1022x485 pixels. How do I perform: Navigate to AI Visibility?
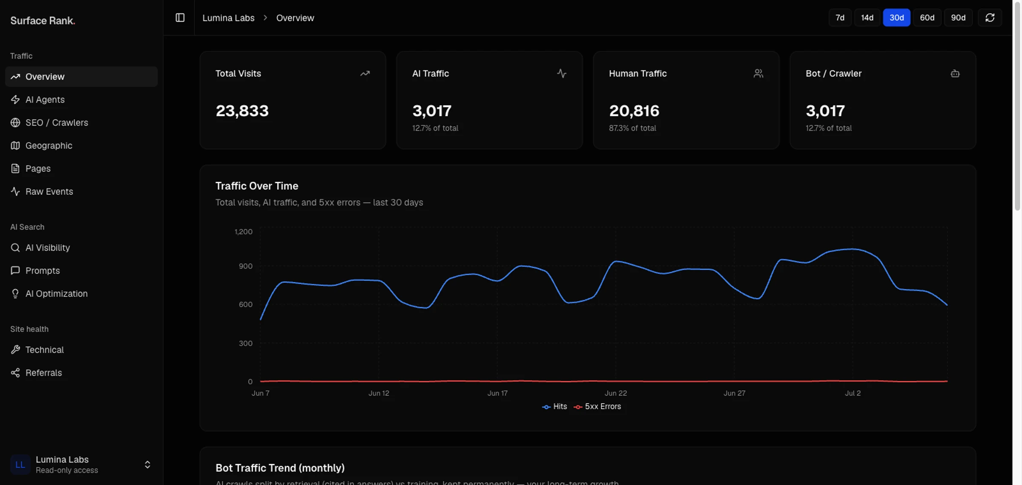coord(81,248)
